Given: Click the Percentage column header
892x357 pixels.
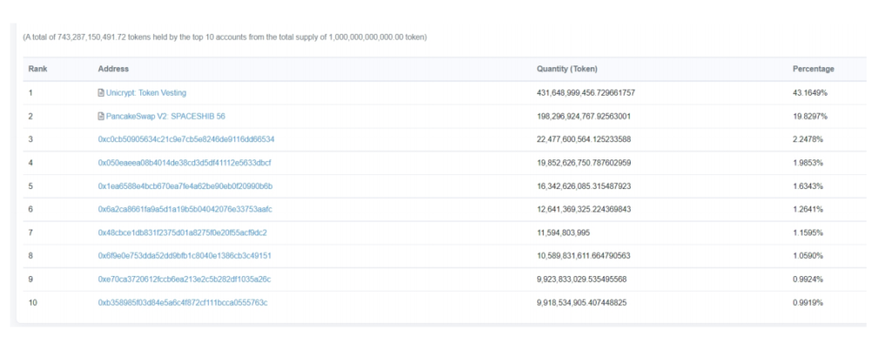Looking at the screenshot, I should coord(814,69).
